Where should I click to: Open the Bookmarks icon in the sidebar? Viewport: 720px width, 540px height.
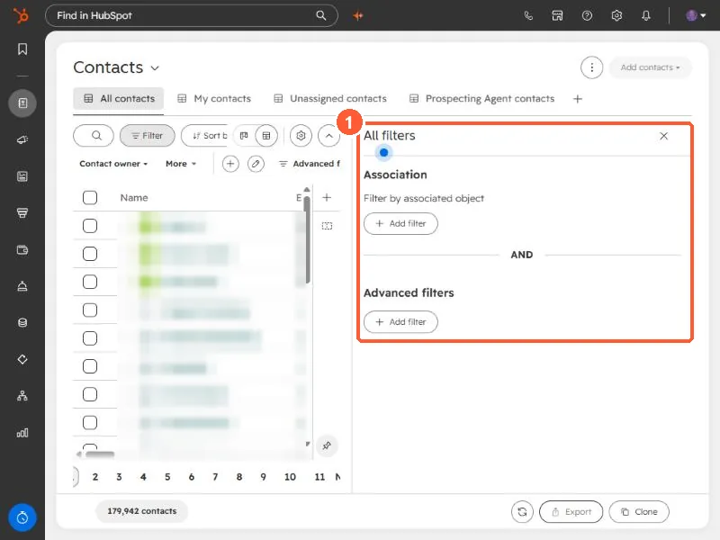click(22, 49)
